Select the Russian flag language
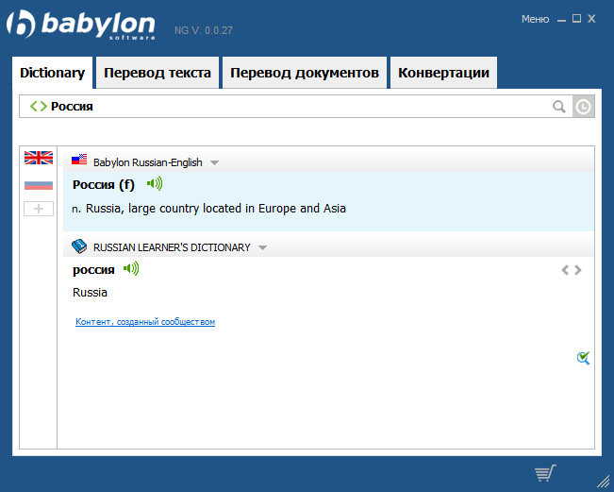 [39, 184]
